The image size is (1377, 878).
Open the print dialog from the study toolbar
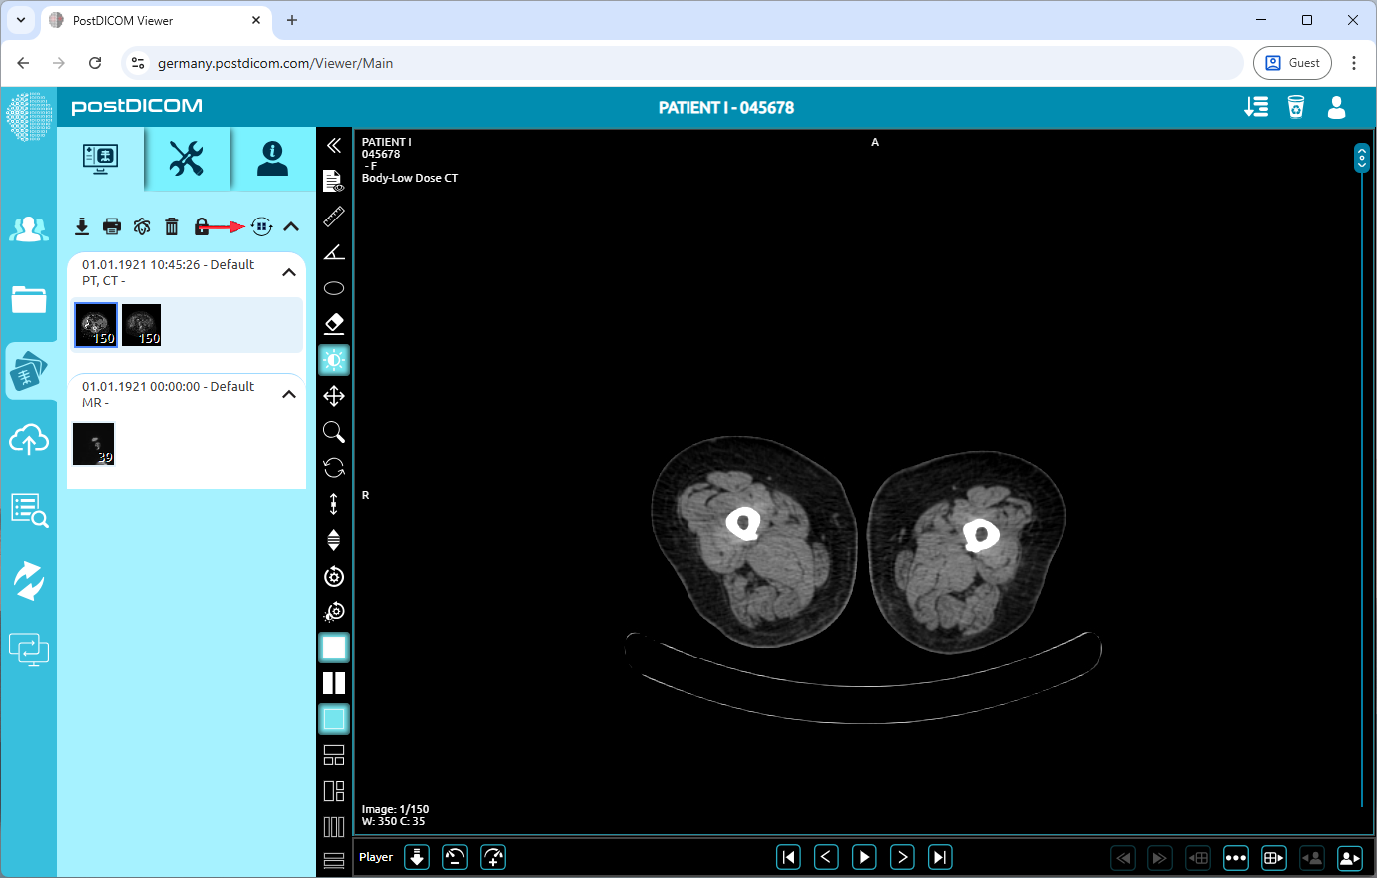pyautogui.click(x=111, y=226)
